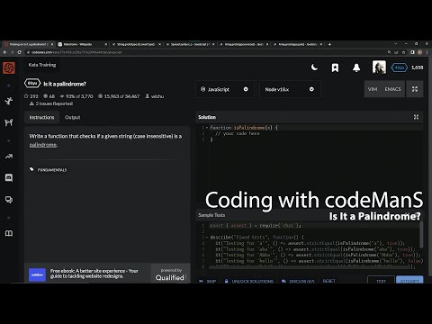432x324 pixels.
Task: Open a new browser tab
Action: tap(329, 44)
